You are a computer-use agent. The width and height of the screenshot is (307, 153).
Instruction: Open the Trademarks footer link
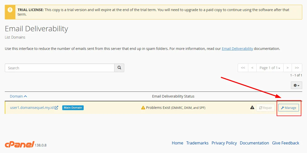pyautogui.click(x=197, y=143)
